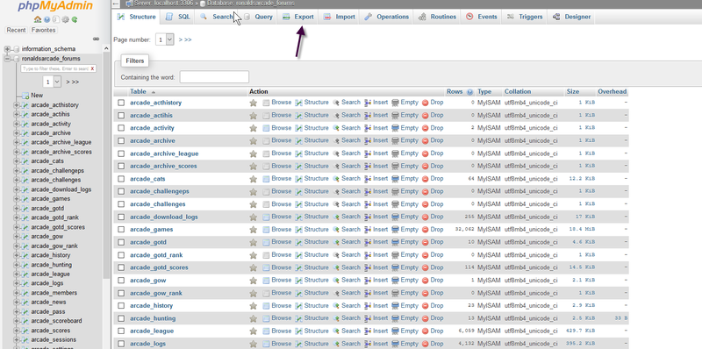Tick the arcade_games row checkbox
Screen dimensions: 702x349
121,230
